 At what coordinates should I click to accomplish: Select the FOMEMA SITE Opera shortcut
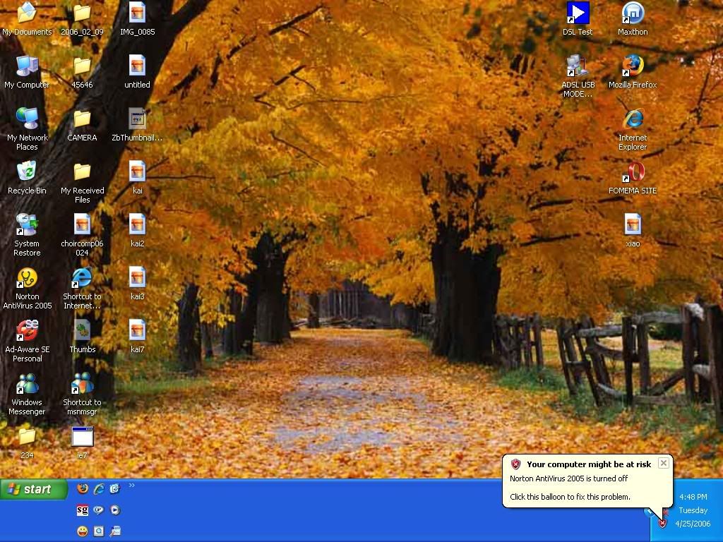[633, 173]
